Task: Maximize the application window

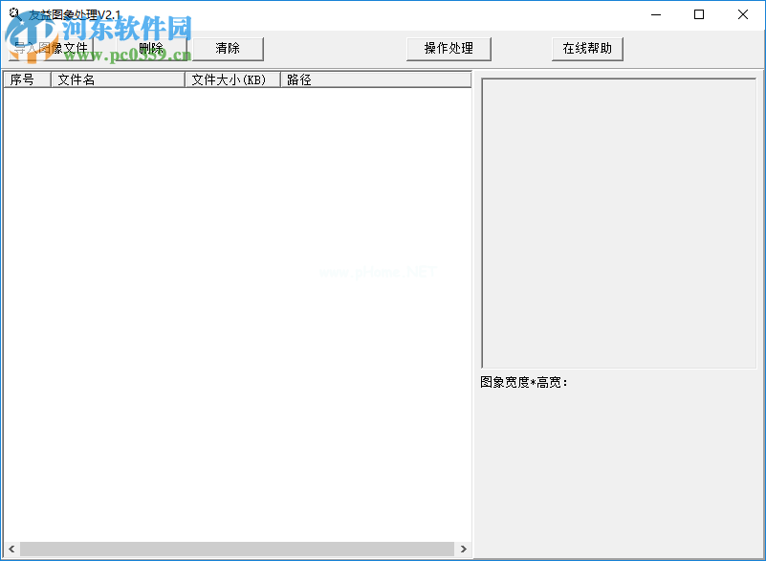Action: (x=699, y=14)
